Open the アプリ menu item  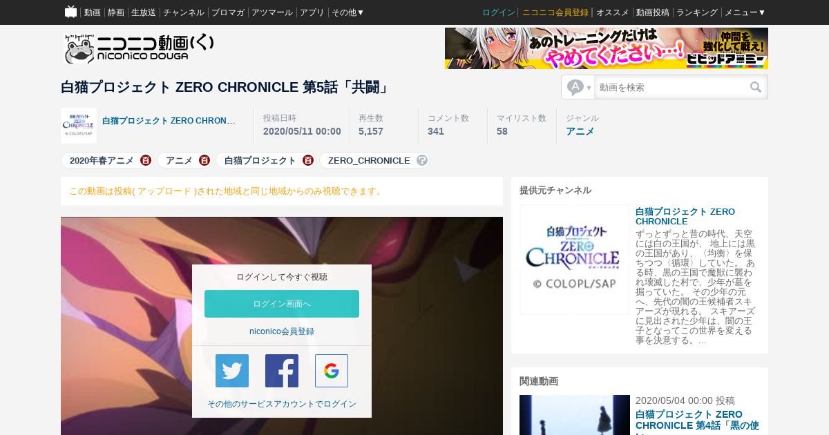coord(312,12)
